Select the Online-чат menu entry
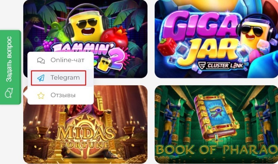Image resolution: width=278 pixels, height=164 pixels. [60, 60]
